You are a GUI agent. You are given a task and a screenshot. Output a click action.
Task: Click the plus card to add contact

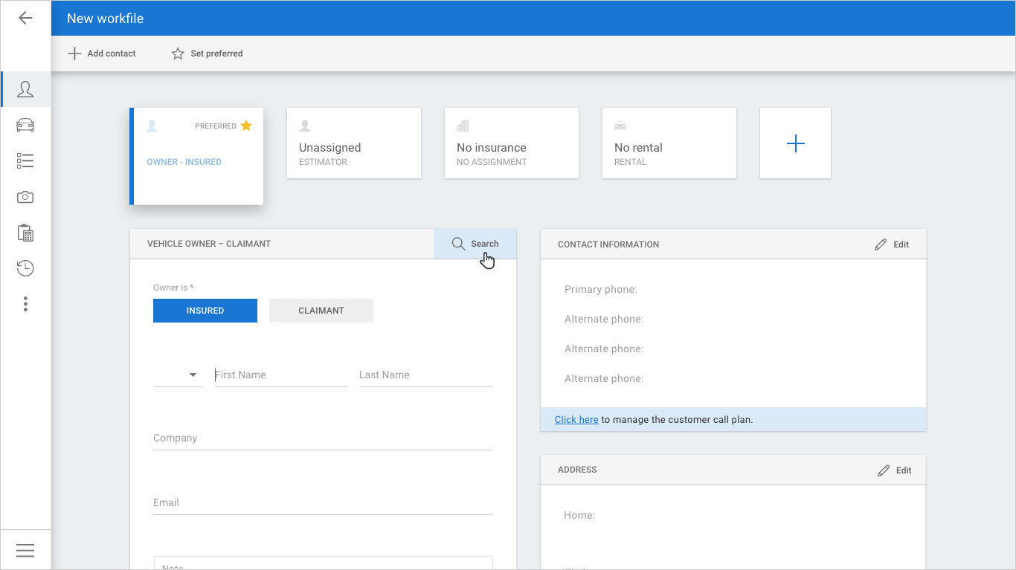point(795,143)
